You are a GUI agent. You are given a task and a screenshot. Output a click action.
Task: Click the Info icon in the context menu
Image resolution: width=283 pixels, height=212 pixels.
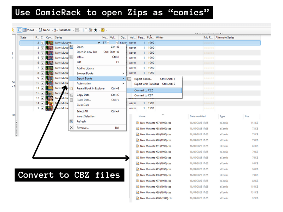pyautogui.click(x=71, y=57)
